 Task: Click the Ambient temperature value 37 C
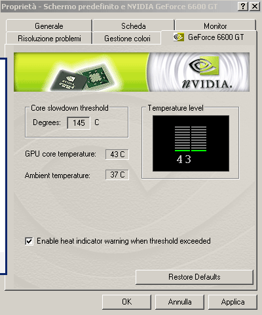(x=117, y=175)
